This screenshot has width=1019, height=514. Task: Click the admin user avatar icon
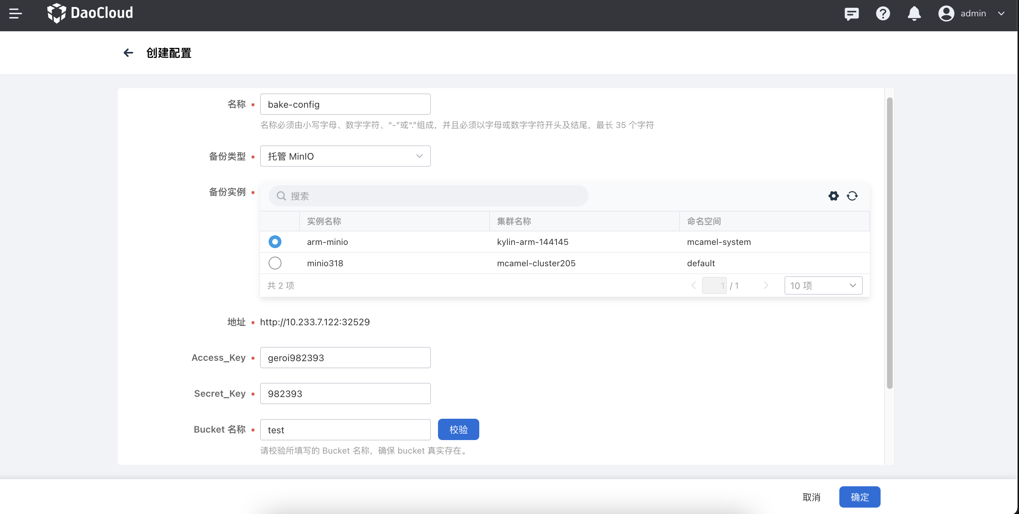946,14
